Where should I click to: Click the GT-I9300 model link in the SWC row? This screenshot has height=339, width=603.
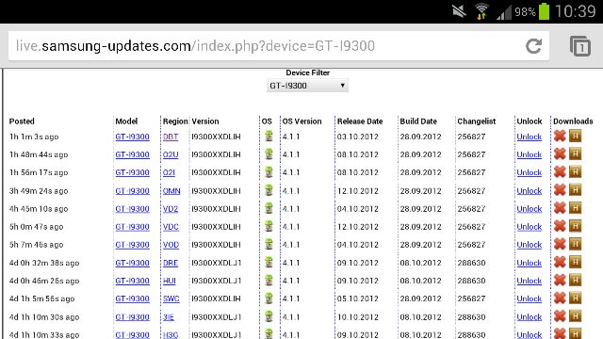pyautogui.click(x=132, y=299)
